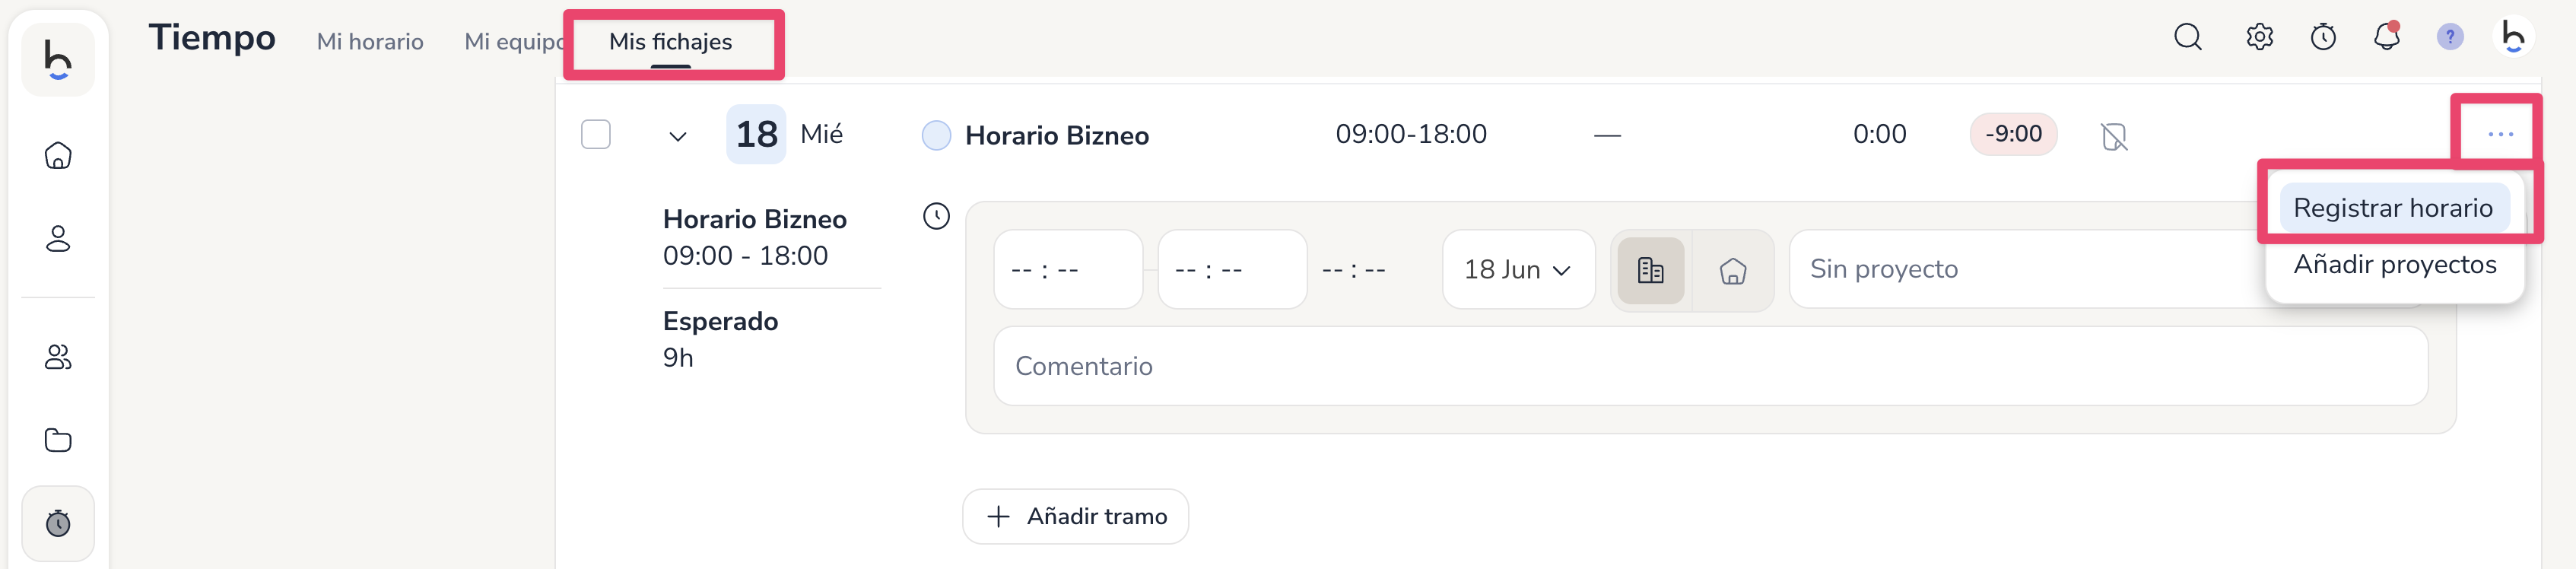This screenshot has width=2576, height=569.
Task: Collapse the day 18 row chevron
Action: [x=678, y=136]
